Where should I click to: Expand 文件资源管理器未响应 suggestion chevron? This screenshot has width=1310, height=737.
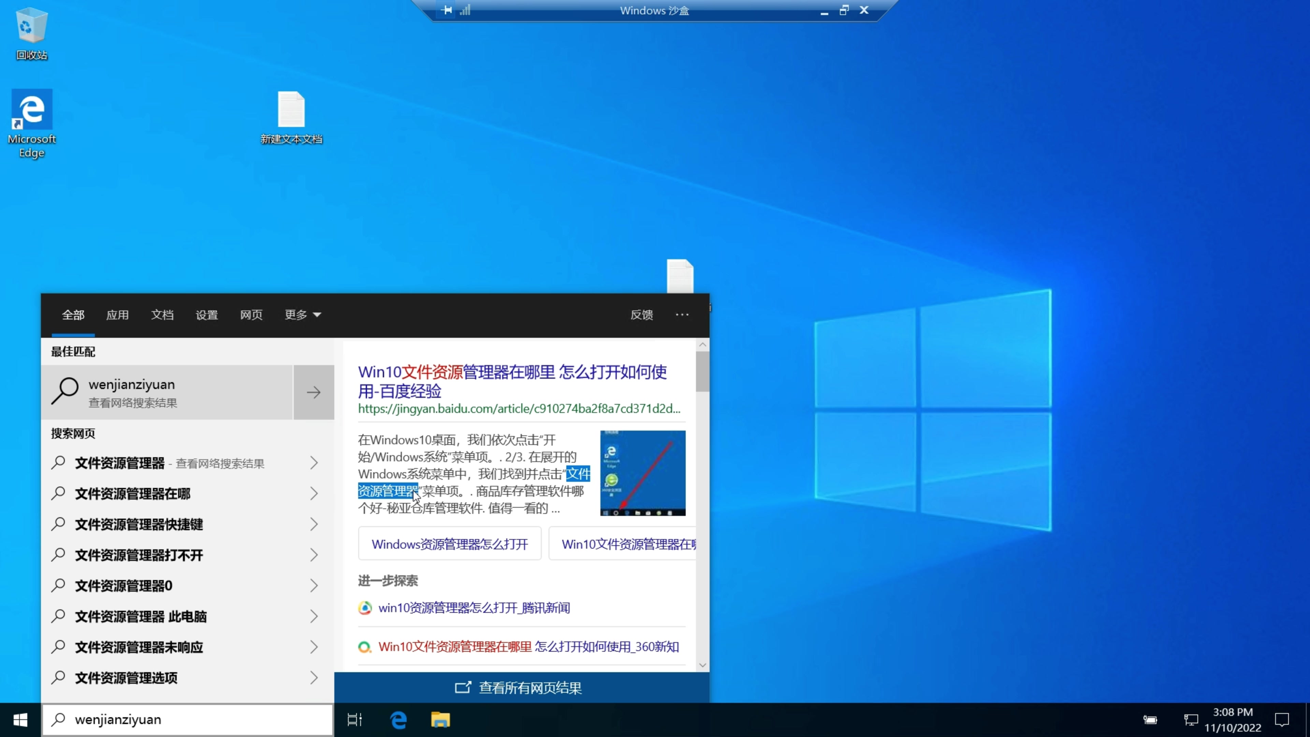pos(314,647)
